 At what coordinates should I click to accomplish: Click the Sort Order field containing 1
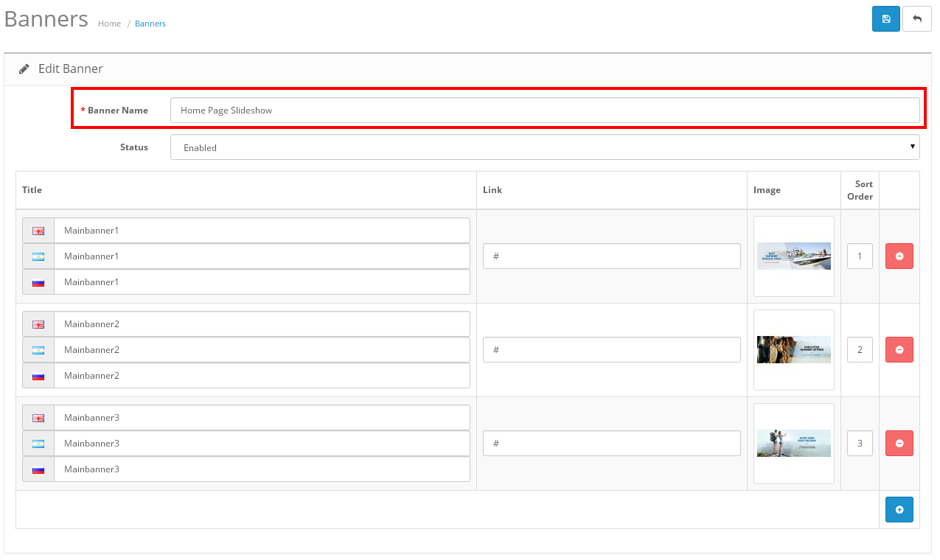point(860,256)
